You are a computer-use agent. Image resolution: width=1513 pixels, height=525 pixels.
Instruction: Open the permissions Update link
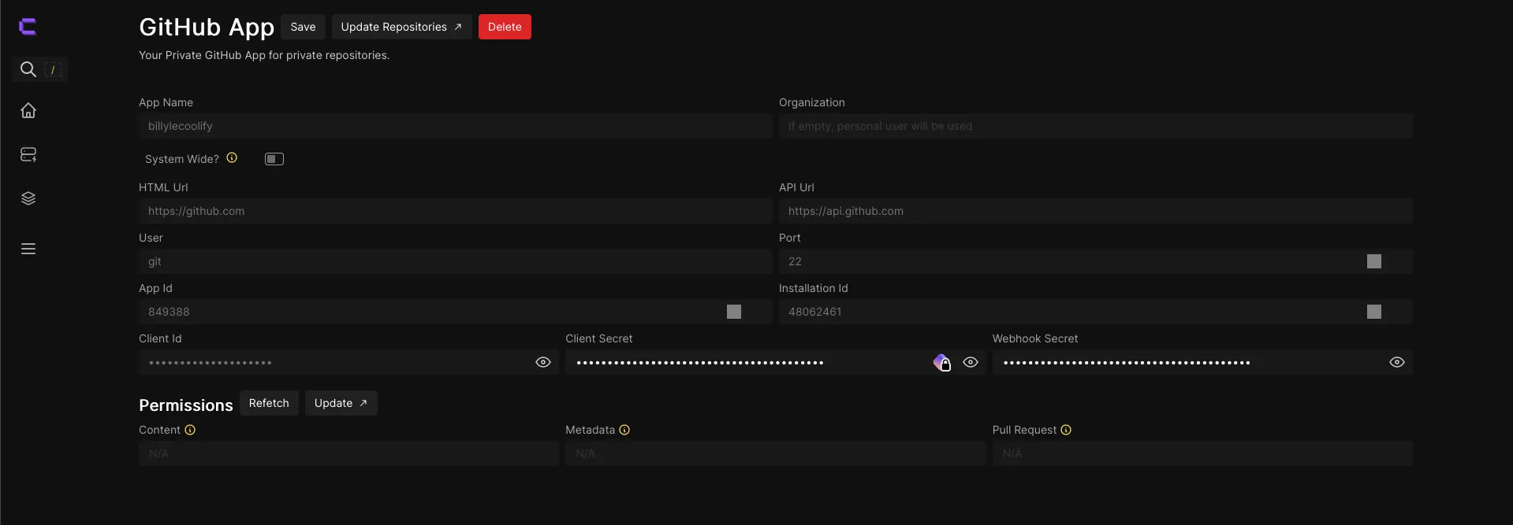pos(341,403)
